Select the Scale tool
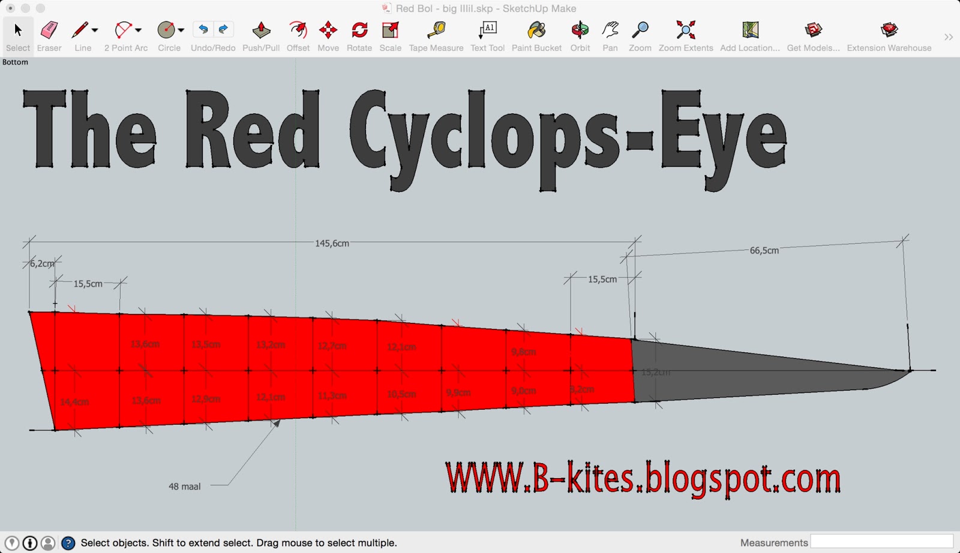 pos(390,30)
